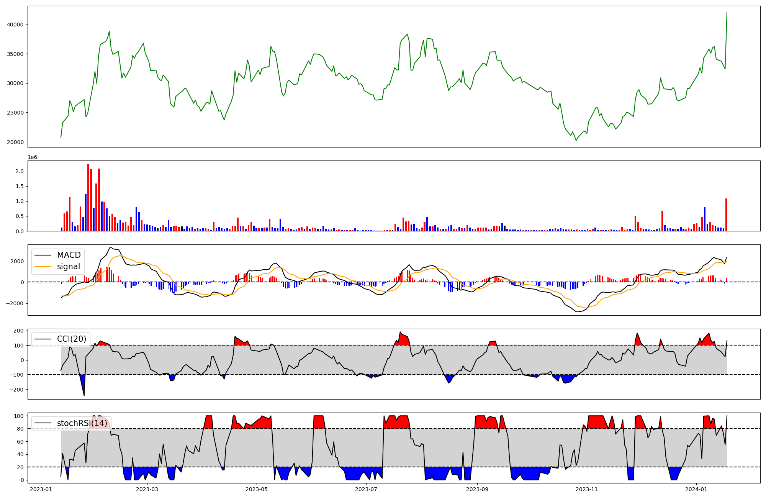766x498 pixels.
Task: Click the 2023-05 x-axis date label
Action: tap(257, 489)
